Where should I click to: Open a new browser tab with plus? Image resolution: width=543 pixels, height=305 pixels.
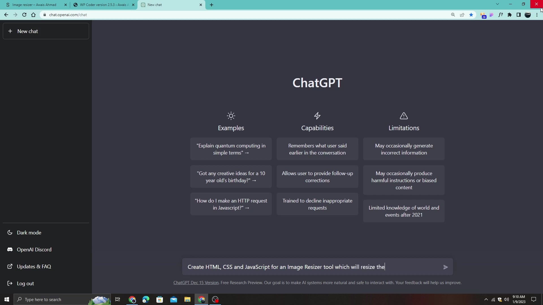212,5
